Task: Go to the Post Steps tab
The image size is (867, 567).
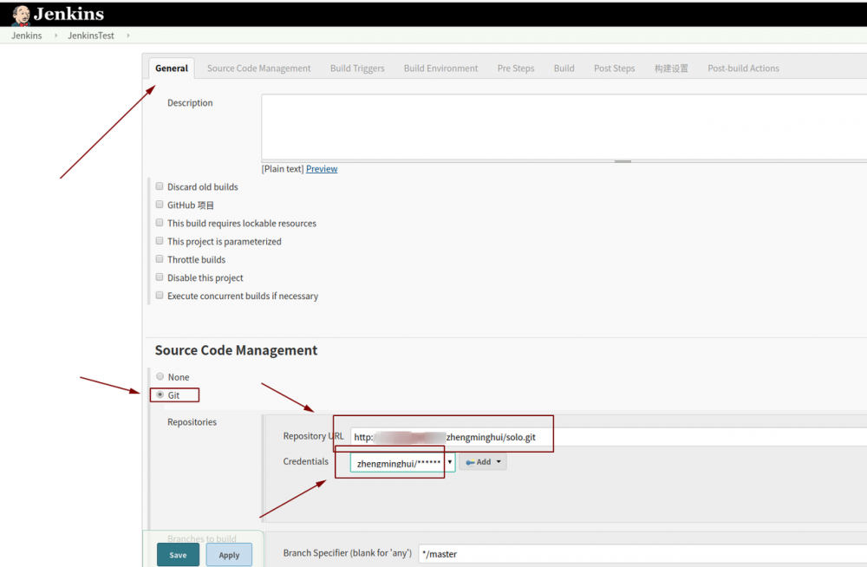Action: pyautogui.click(x=615, y=68)
